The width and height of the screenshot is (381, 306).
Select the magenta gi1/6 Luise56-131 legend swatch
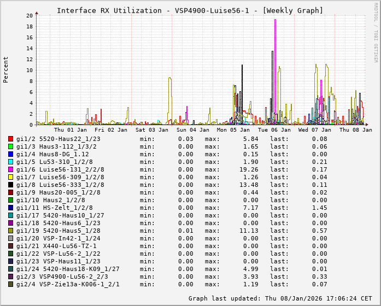[11, 169]
